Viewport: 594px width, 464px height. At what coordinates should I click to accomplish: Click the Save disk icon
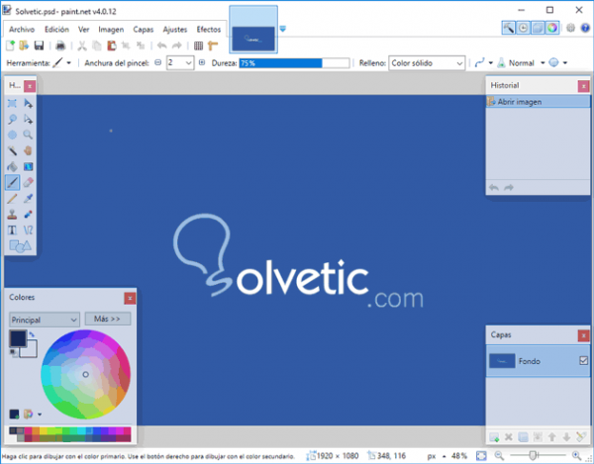point(39,46)
